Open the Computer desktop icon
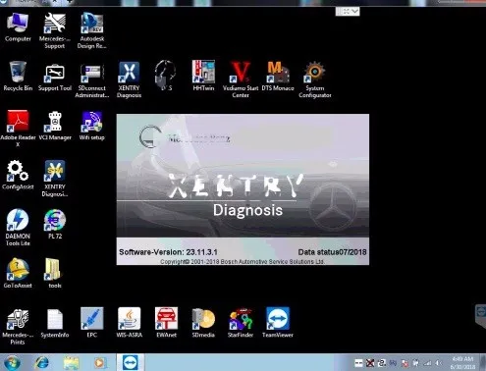Image resolution: width=486 pixels, height=371 pixels. coord(18,26)
